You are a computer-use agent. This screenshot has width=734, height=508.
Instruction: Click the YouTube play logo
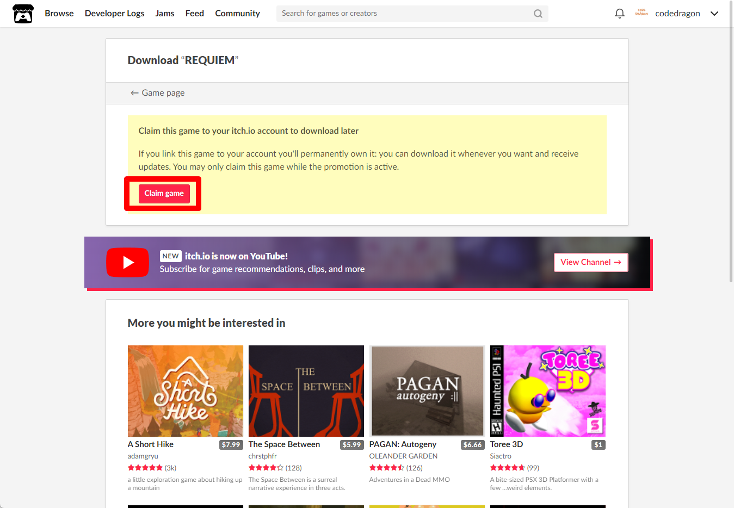[x=127, y=262]
